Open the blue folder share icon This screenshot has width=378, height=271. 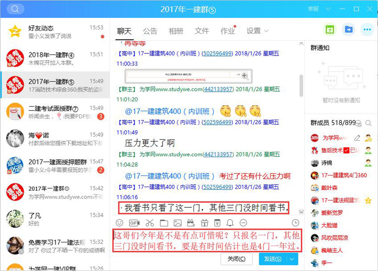[x=349, y=30]
